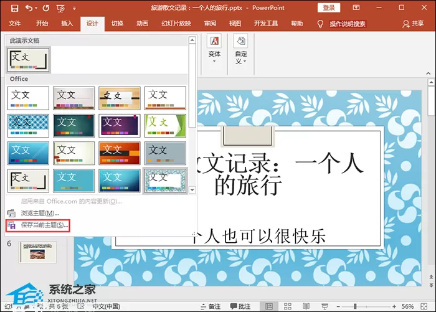Viewport: 436px width, 312px height.
Task: Click the zoom slider handle
Action: (355, 306)
